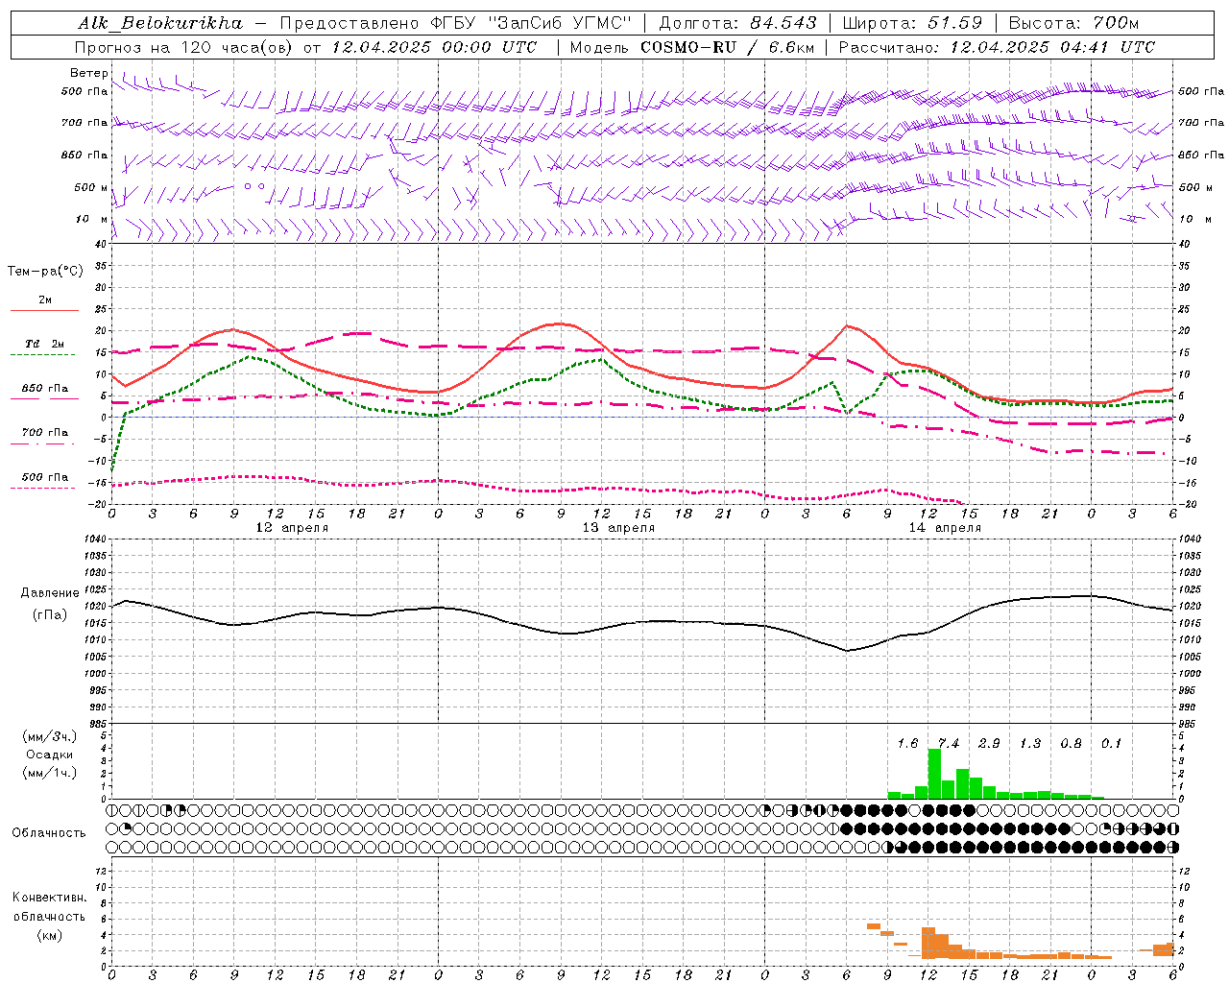Screen dimensions: 1229x983
Task: Click the computed timestamp Рассчитано: 12.04.2025 04:41 UTC
Action: (997, 47)
